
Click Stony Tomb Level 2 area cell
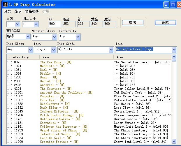point(140,142)
